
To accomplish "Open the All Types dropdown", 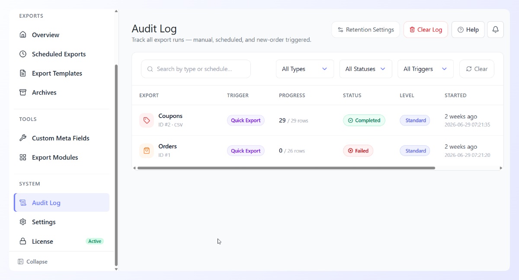I will [x=305, y=69].
